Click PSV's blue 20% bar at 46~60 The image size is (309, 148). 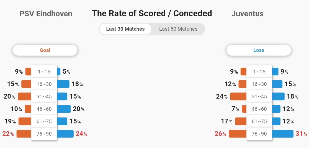[x=64, y=109]
